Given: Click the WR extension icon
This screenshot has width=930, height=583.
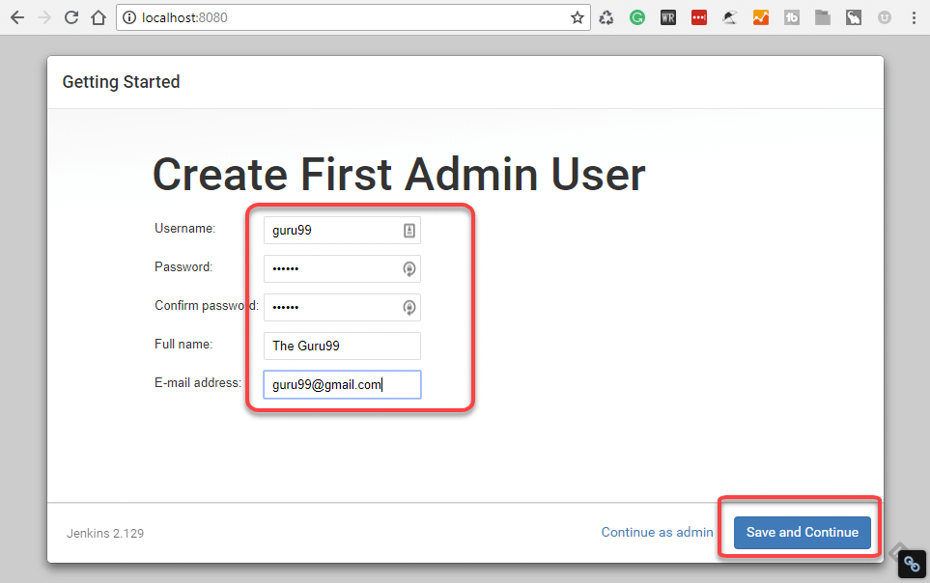Looking at the screenshot, I should (x=668, y=17).
